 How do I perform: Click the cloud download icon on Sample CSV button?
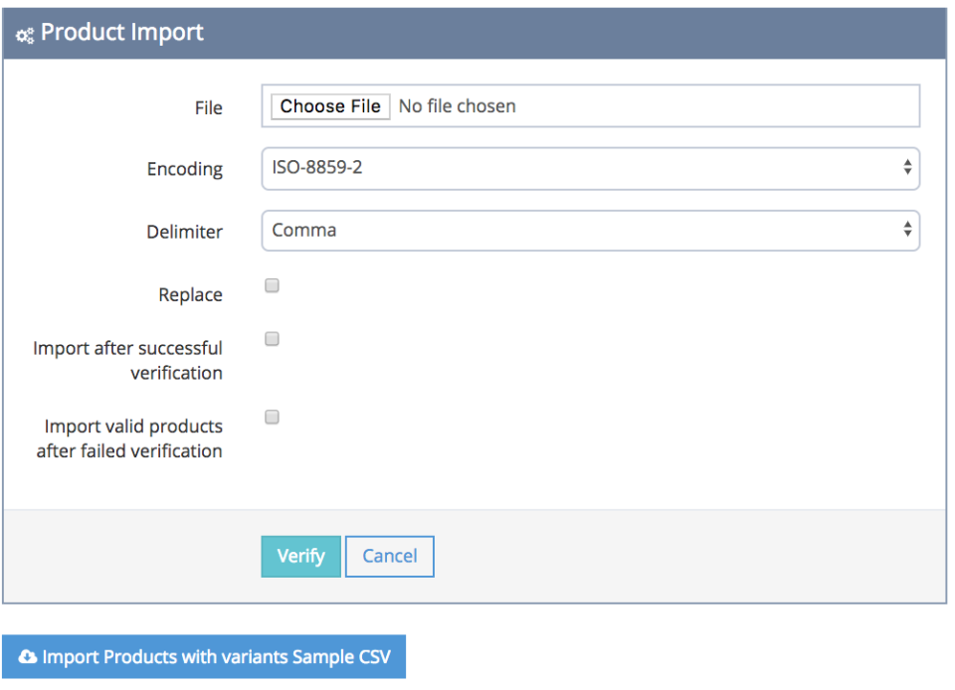click(28, 657)
